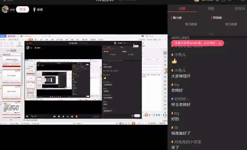Open the 在线36 online users tab

(x=240, y=9)
